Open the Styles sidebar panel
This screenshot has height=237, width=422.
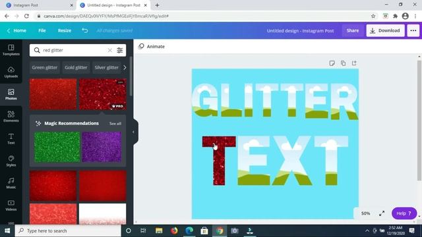click(x=11, y=161)
